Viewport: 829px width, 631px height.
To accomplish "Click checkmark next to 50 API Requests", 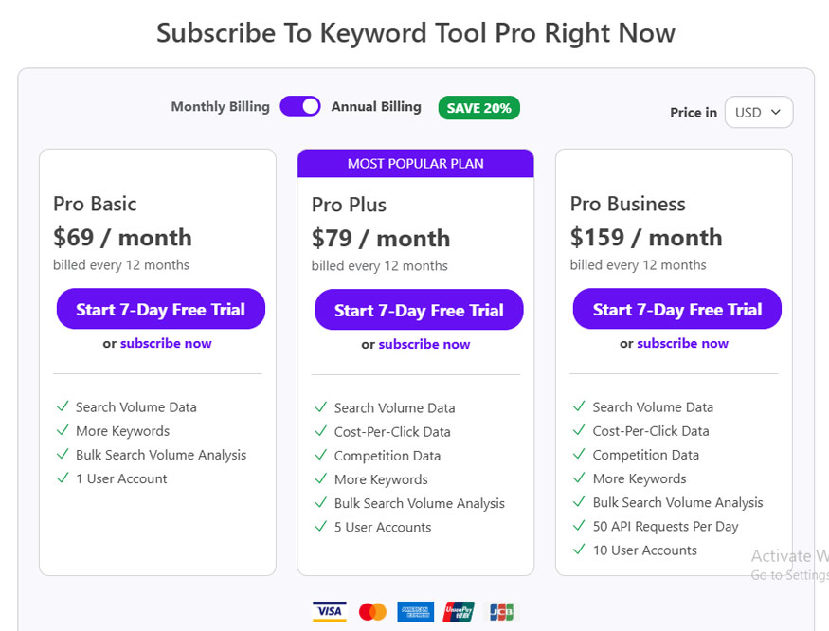I will click(580, 525).
